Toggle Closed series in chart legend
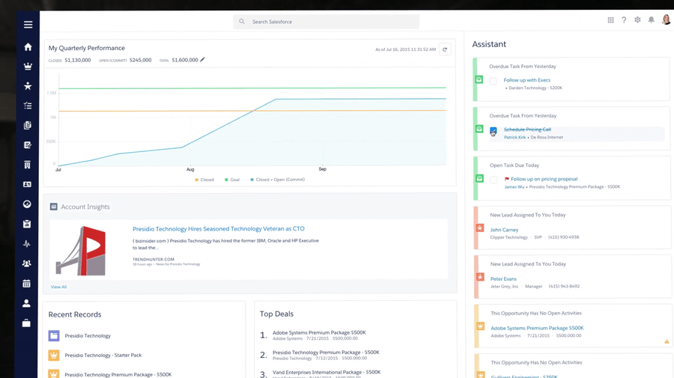Viewport: 674px width, 378px height. pos(204,180)
